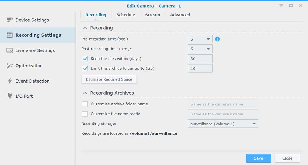The image size is (308, 165).
Task: Open the help question mark icon
Action: 281,5
